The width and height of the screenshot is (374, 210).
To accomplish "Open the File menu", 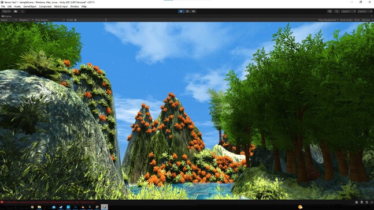I will click(x=3, y=6).
